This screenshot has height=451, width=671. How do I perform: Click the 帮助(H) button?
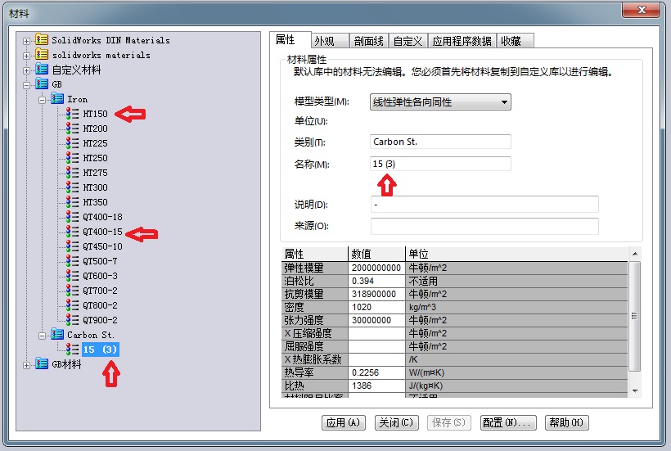566,422
